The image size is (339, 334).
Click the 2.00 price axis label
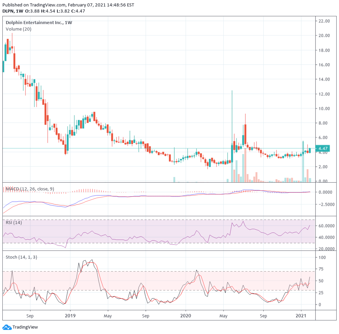tap(323, 167)
